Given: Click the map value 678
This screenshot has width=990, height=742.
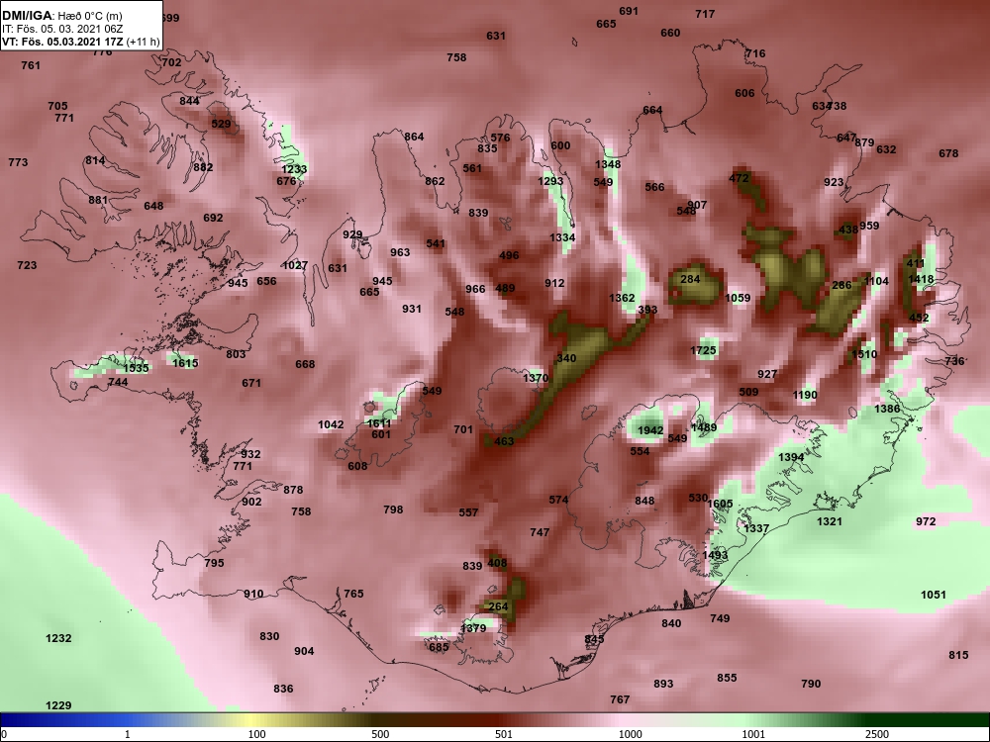Looking at the screenshot, I should pyautogui.click(x=948, y=153).
